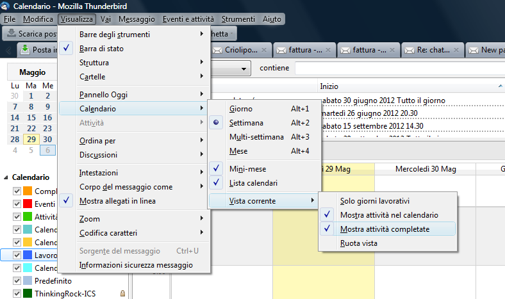Click Informazioni sicurezza messaggio
The image size is (505, 299).
(x=134, y=265)
